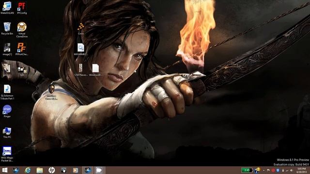The height and width of the screenshot is (174, 310).
Task: Select the image[1] desktop file
Action: tap(7, 49)
